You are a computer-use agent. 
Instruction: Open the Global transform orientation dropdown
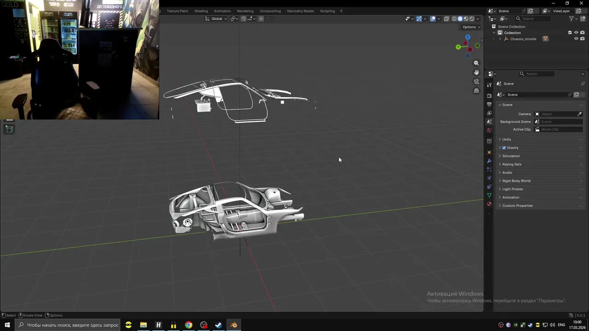pyautogui.click(x=216, y=19)
